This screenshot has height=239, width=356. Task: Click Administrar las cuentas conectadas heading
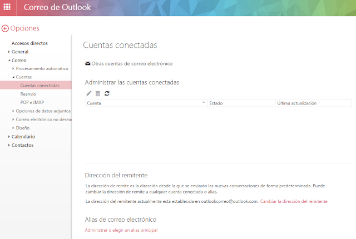(x=132, y=82)
